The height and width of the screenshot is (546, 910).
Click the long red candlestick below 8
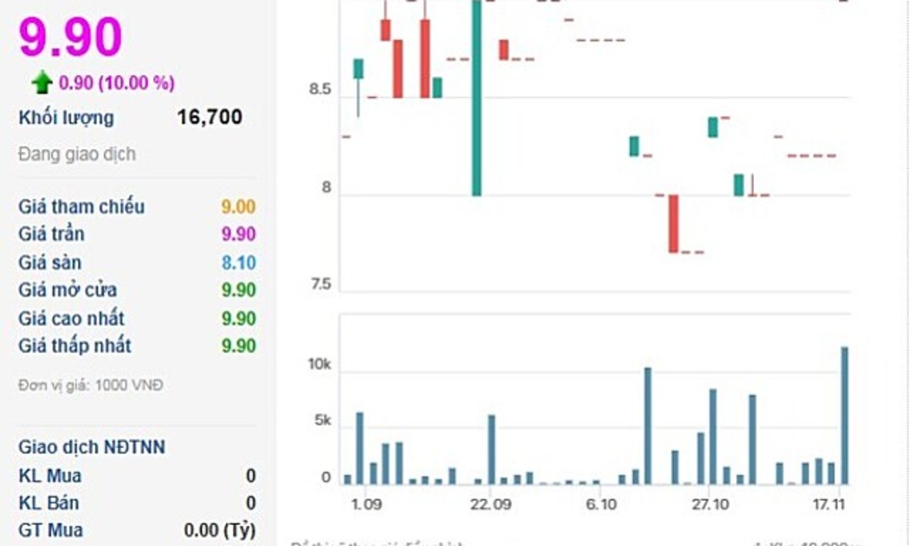[673, 223]
